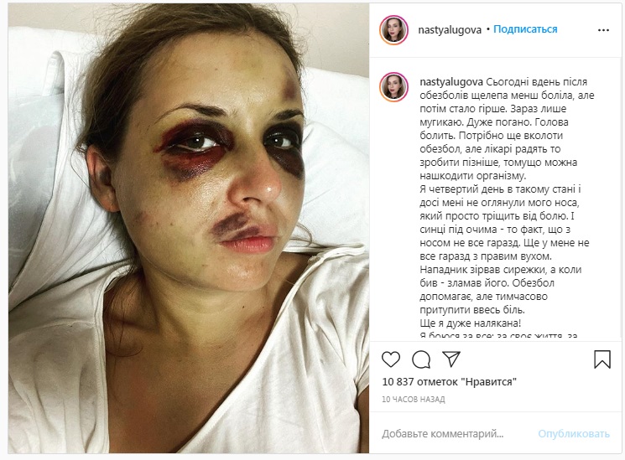Open comments via the speech bubble icon
Screen dimensions: 625x460
click(421, 359)
